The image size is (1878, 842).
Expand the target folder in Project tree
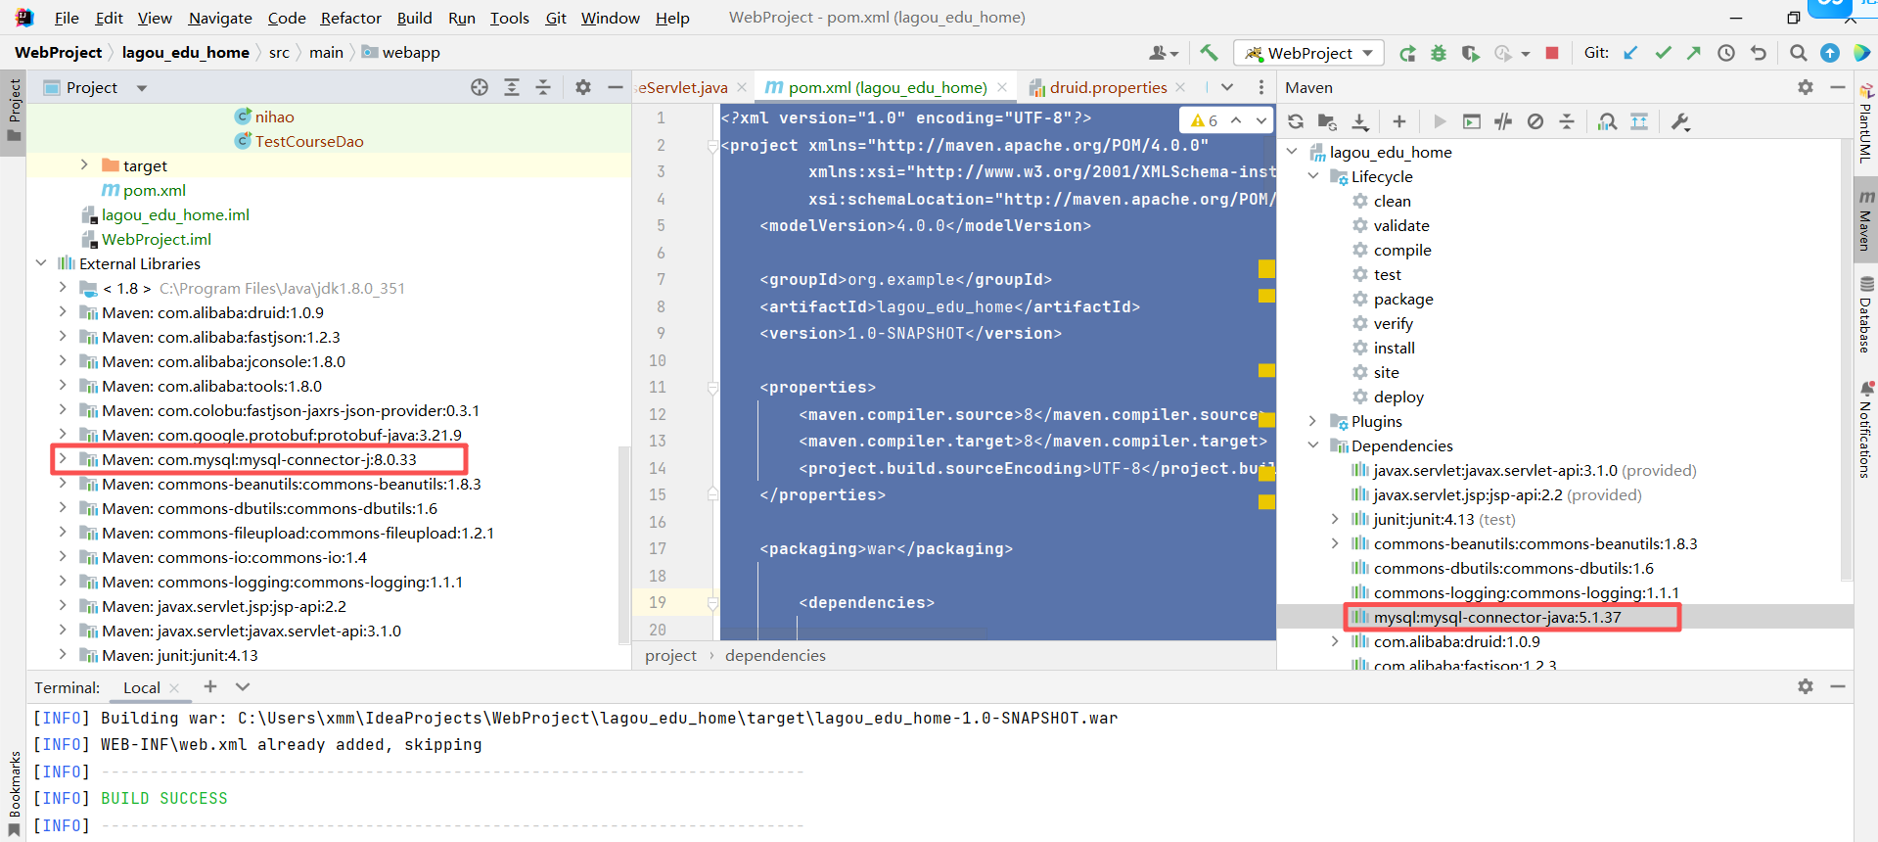84,165
